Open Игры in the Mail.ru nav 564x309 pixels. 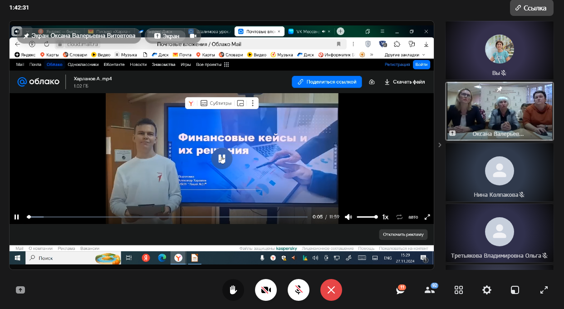point(186,65)
